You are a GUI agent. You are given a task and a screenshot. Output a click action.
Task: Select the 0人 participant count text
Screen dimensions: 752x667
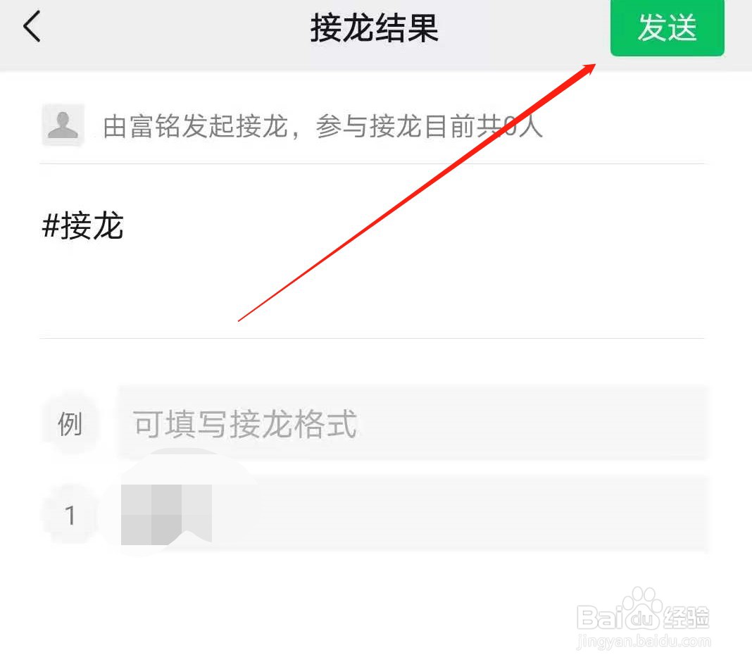524,127
